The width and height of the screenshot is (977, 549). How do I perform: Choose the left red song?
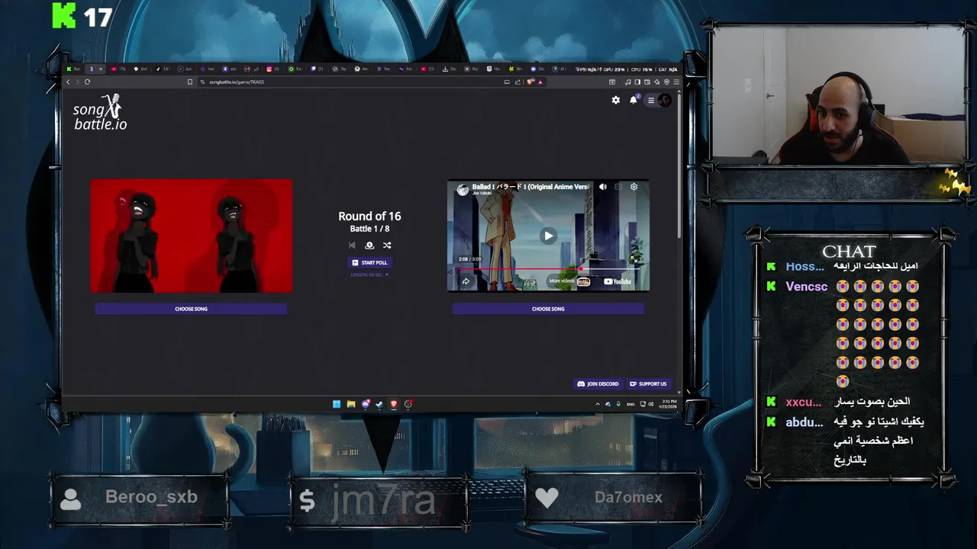pyautogui.click(x=191, y=309)
